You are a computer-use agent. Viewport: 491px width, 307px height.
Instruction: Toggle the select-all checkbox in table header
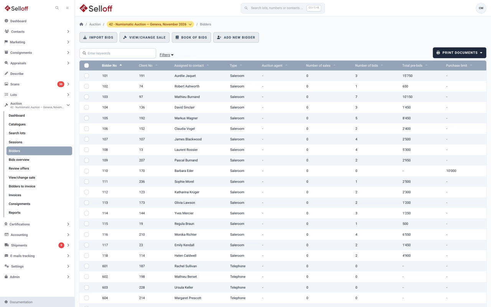pos(86,66)
